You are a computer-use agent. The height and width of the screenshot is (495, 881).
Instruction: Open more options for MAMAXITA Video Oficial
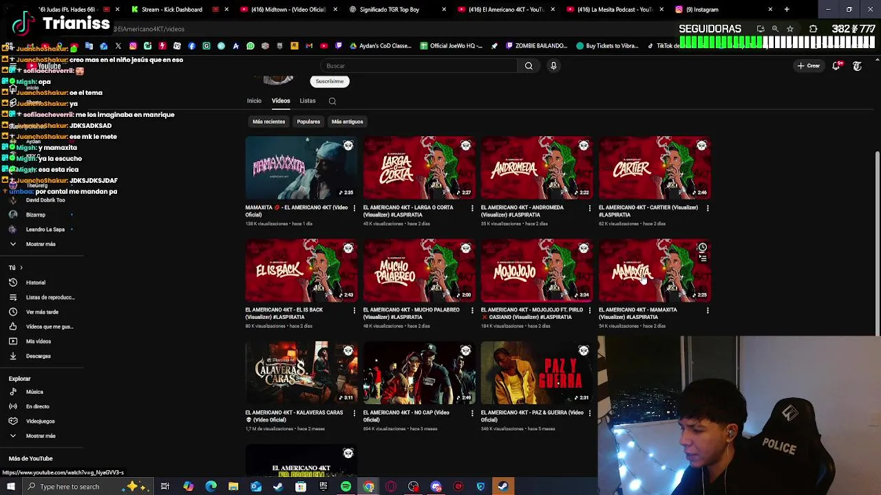[354, 208]
